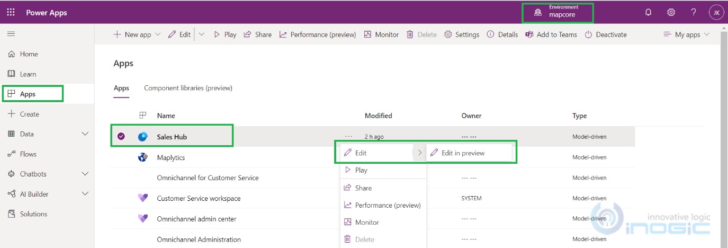Open the JK account avatar

coord(716,12)
